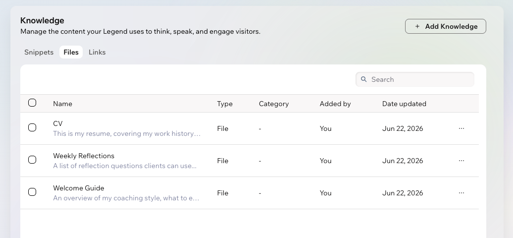Click the Type column header
The width and height of the screenshot is (513, 238).
225,104
